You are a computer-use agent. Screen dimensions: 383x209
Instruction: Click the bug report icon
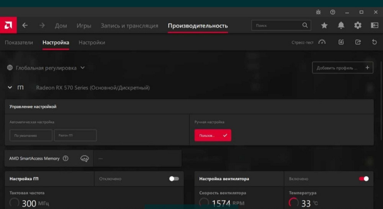(318, 12)
